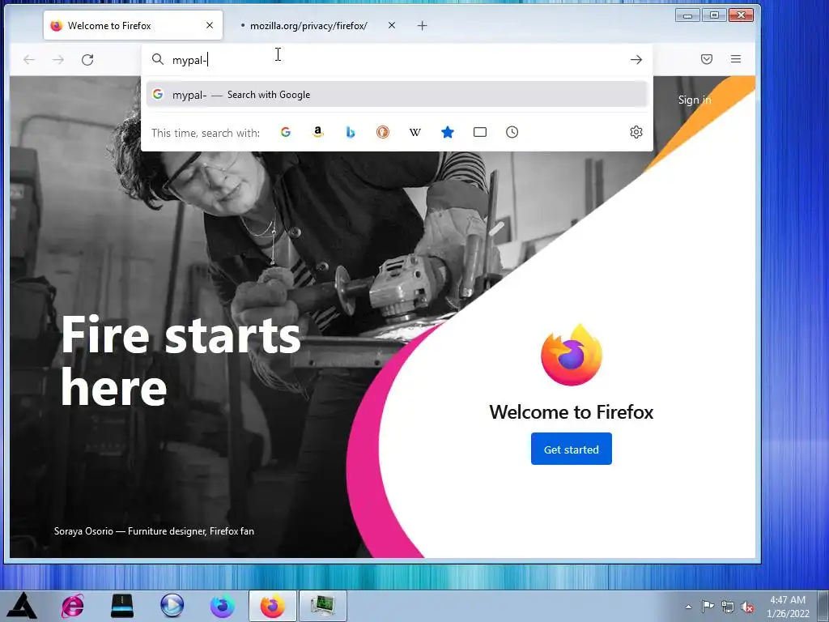Open the Mypal browser taskbar icon
The image size is (829, 622).
(x=222, y=606)
